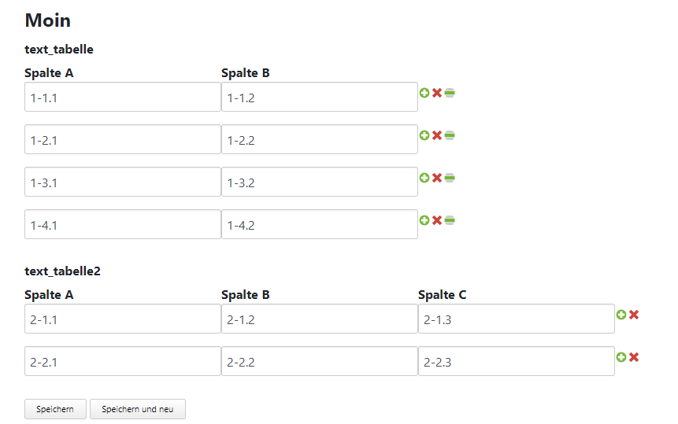Viewport: 678px width, 424px height.
Task: Click red X icon beside row 1-2.2
Action: [x=437, y=135]
